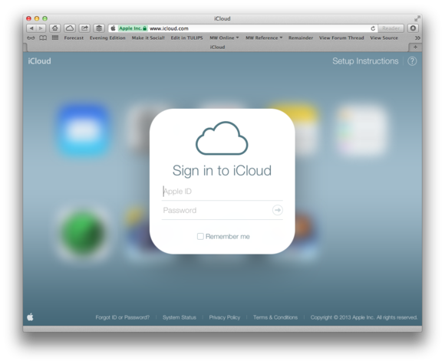Viewport: 445px width, 364px height.
Task: Open the System Status footer link
Action: coord(180,317)
